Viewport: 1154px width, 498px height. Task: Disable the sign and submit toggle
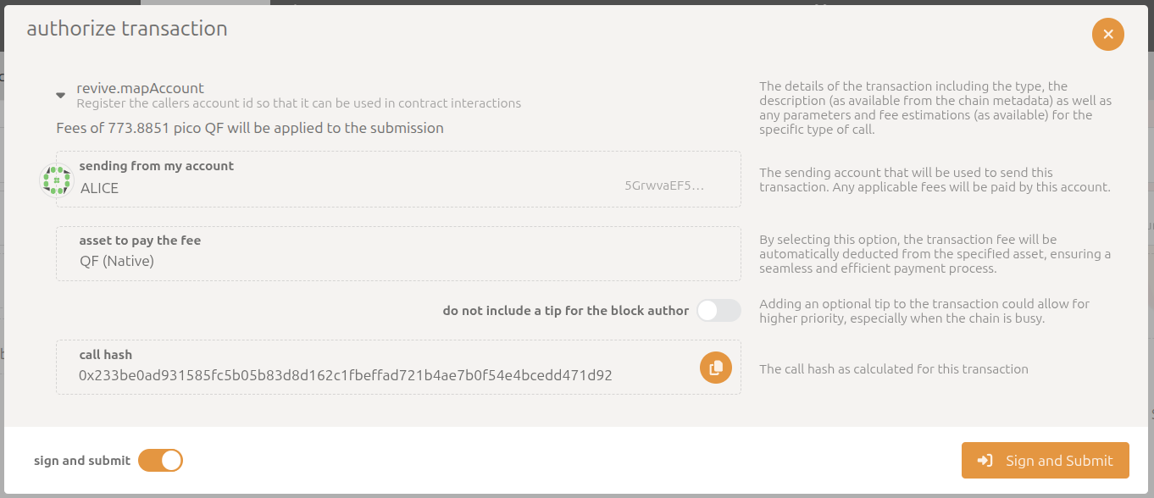point(160,460)
